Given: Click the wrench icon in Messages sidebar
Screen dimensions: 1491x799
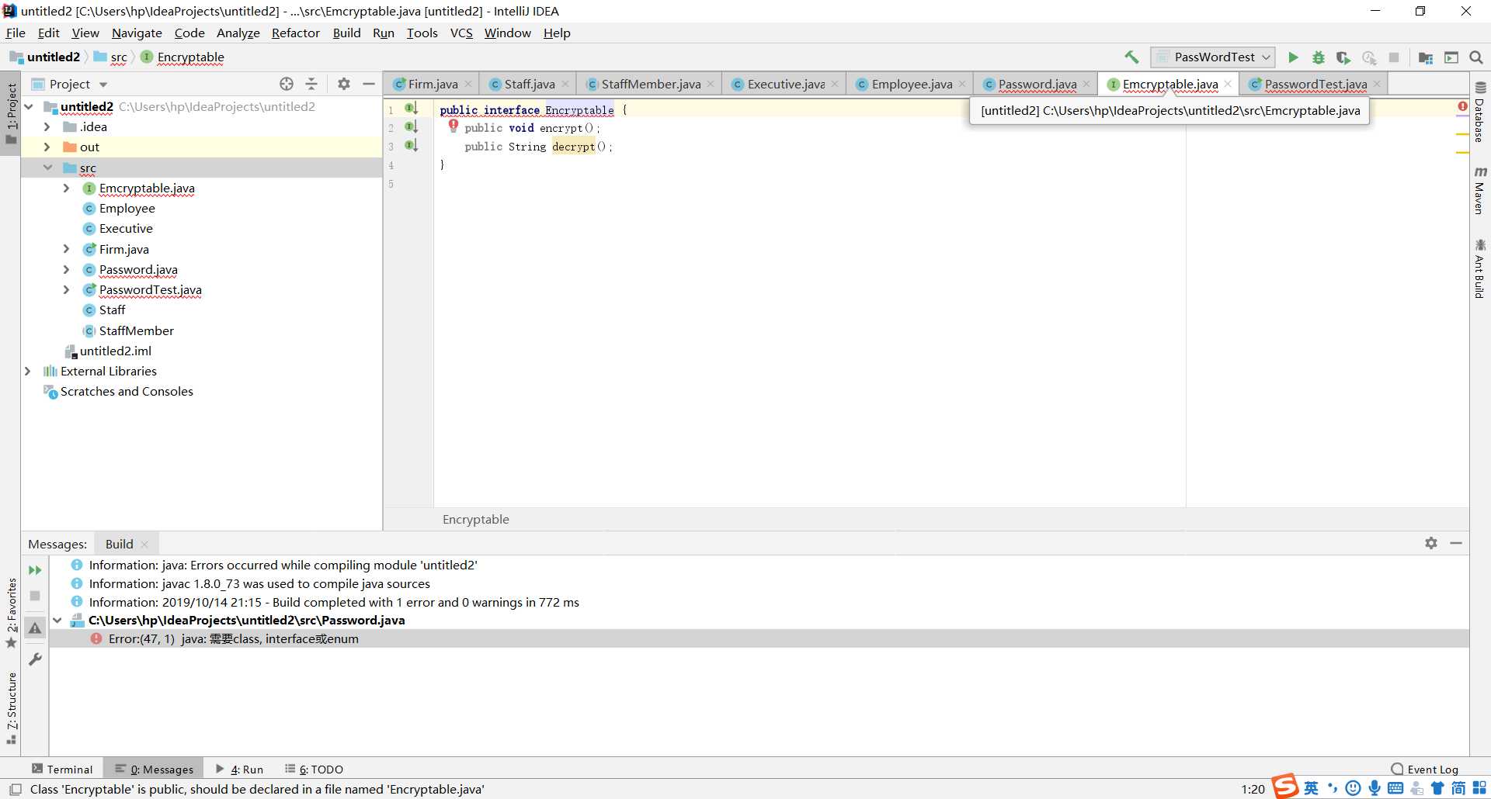Looking at the screenshot, I should (x=35, y=659).
